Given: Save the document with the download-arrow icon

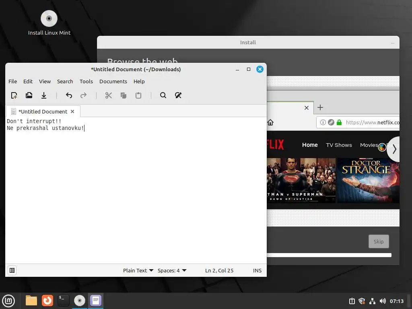Looking at the screenshot, I should [x=44, y=95].
